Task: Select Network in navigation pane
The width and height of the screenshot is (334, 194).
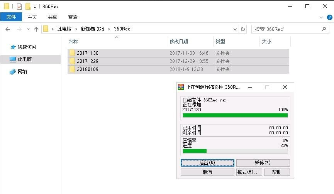Action: tap(22, 72)
